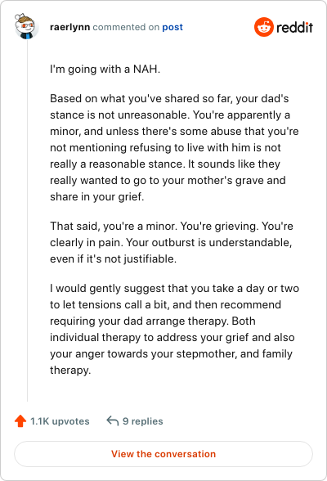The width and height of the screenshot is (327, 481).
Task: Click the "commented on" label text
Action: 126,27
